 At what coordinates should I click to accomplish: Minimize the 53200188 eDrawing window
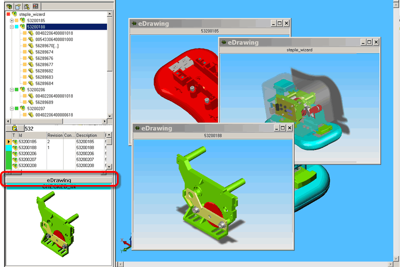[277, 128]
